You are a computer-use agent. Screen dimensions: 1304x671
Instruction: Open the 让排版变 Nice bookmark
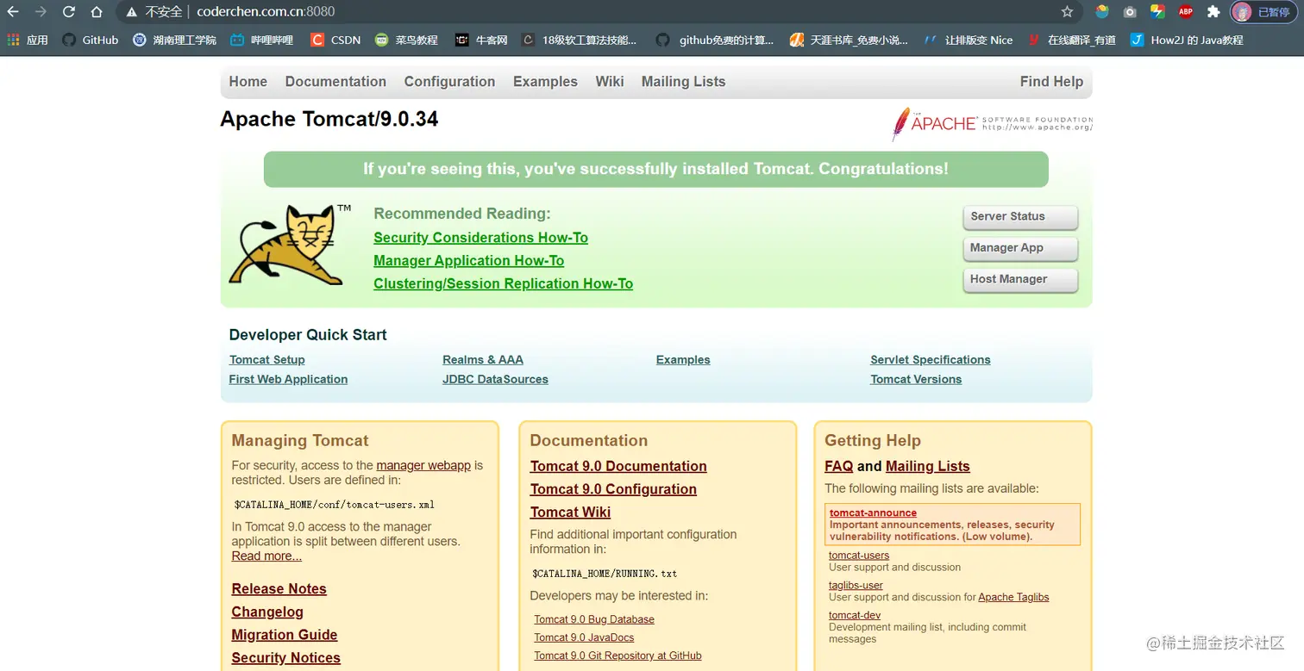(968, 40)
